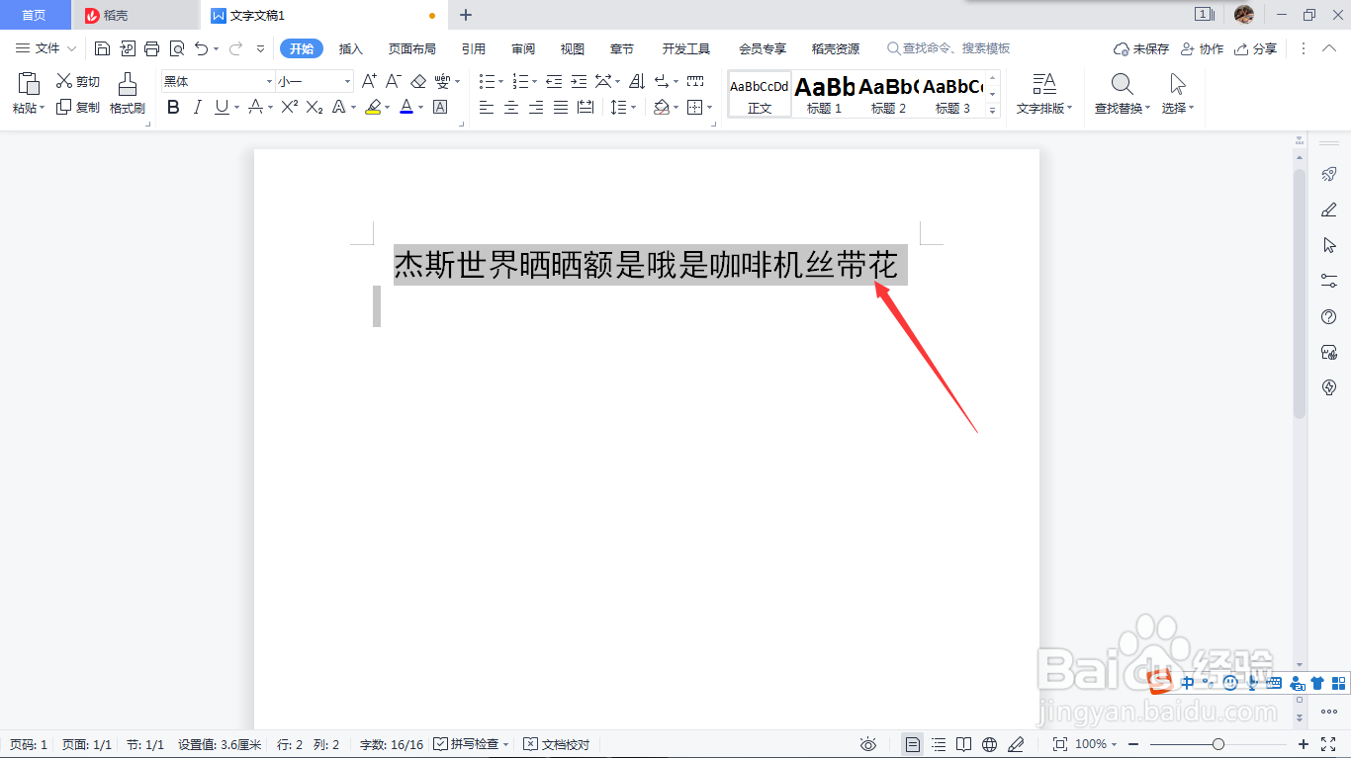
Task: Apply bold formatting to selected text
Action: click(173, 107)
